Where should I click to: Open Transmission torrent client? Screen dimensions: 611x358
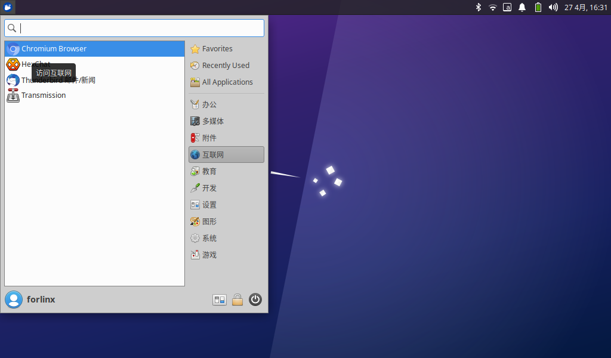click(43, 95)
